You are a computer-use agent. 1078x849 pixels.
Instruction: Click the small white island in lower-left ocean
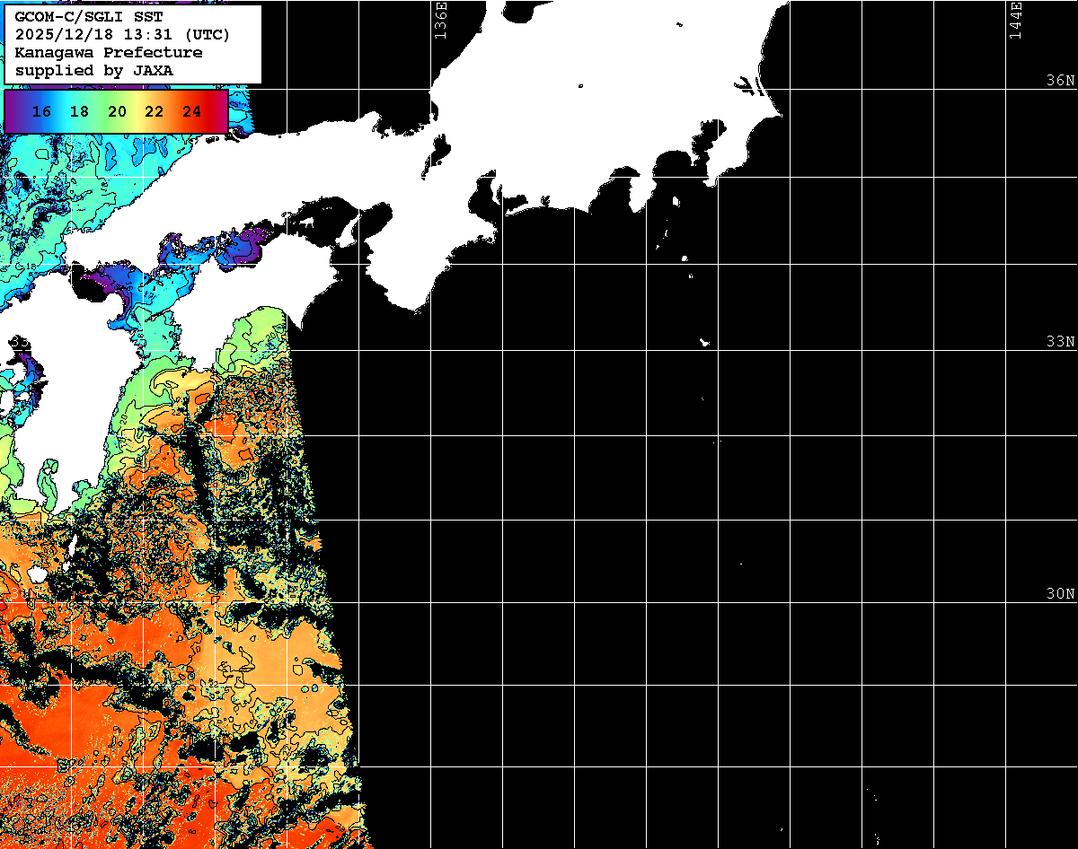coord(37,573)
